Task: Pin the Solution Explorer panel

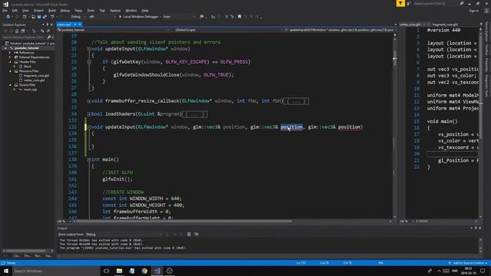Action: click(x=48, y=25)
